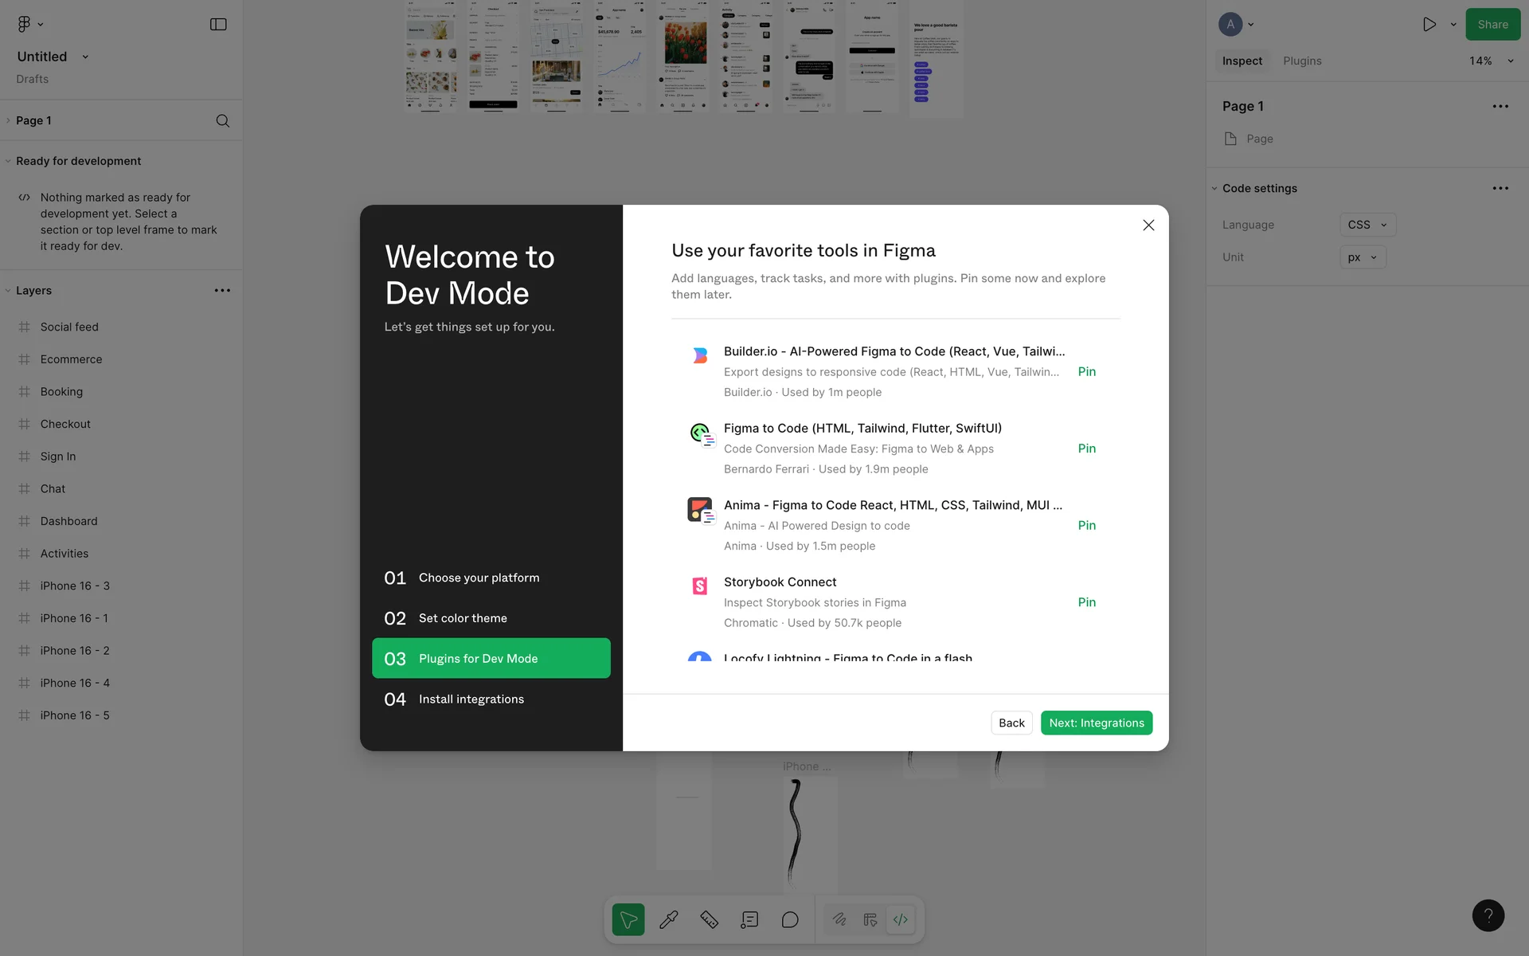Toggle the Dev Mode code icon

pos(901,919)
